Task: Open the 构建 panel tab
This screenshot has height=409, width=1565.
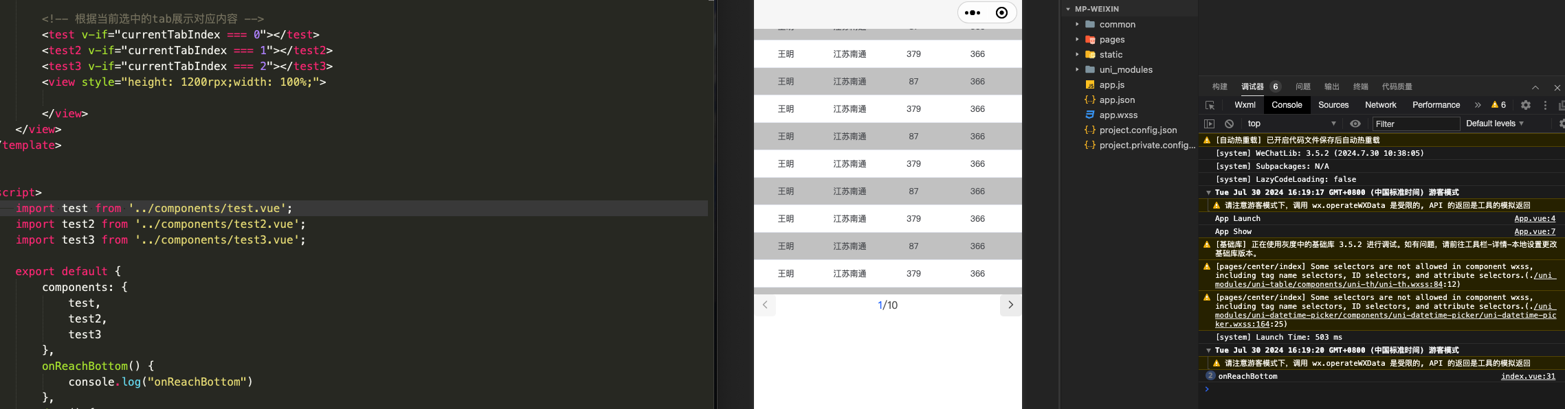Action: (x=1220, y=86)
